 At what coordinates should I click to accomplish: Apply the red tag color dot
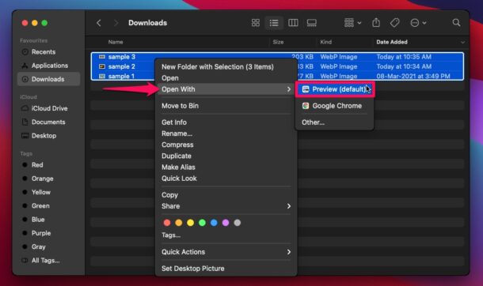click(167, 223)
